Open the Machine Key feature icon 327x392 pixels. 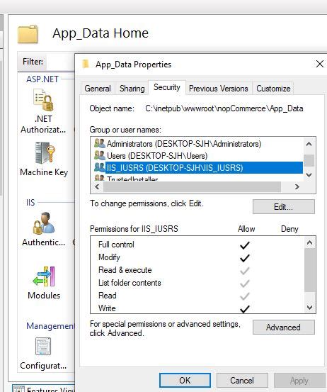coord(45,153)
